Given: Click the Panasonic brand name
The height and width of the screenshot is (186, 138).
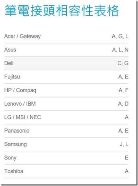Looking at the screenshot, I should click(x=17, y=131).
